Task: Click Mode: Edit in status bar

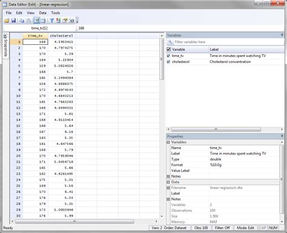Action: click(245, 228)
